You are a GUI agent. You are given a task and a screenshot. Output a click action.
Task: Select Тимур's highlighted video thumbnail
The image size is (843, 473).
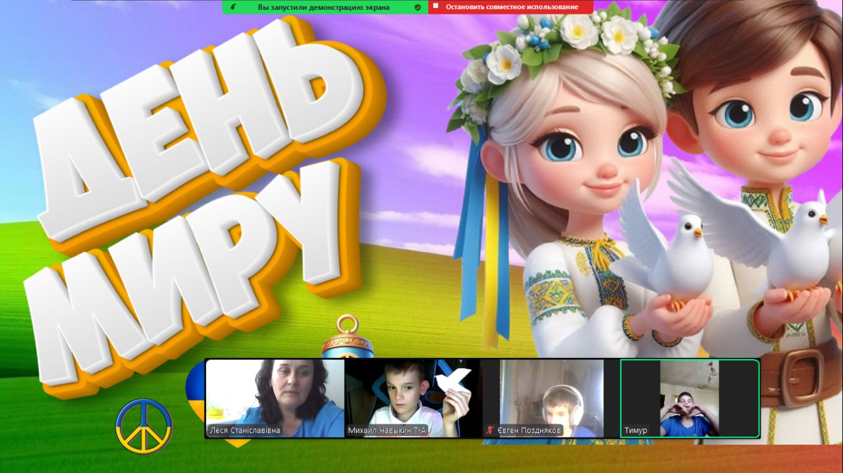pyautogui.click(x=690, y=399)
